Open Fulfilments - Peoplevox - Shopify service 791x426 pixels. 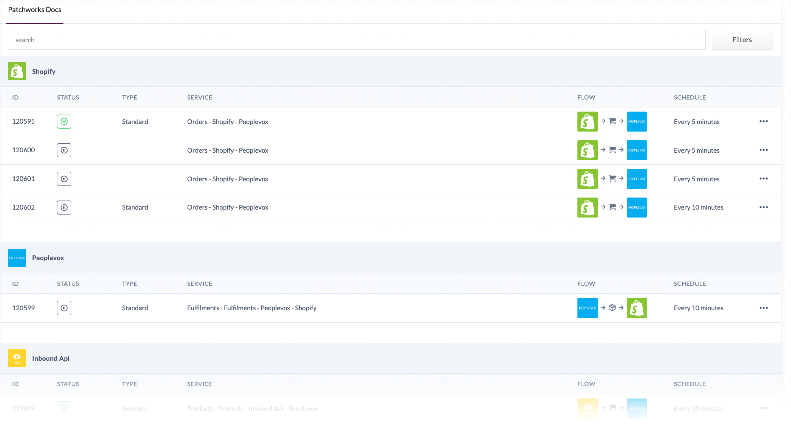[252, 308]
